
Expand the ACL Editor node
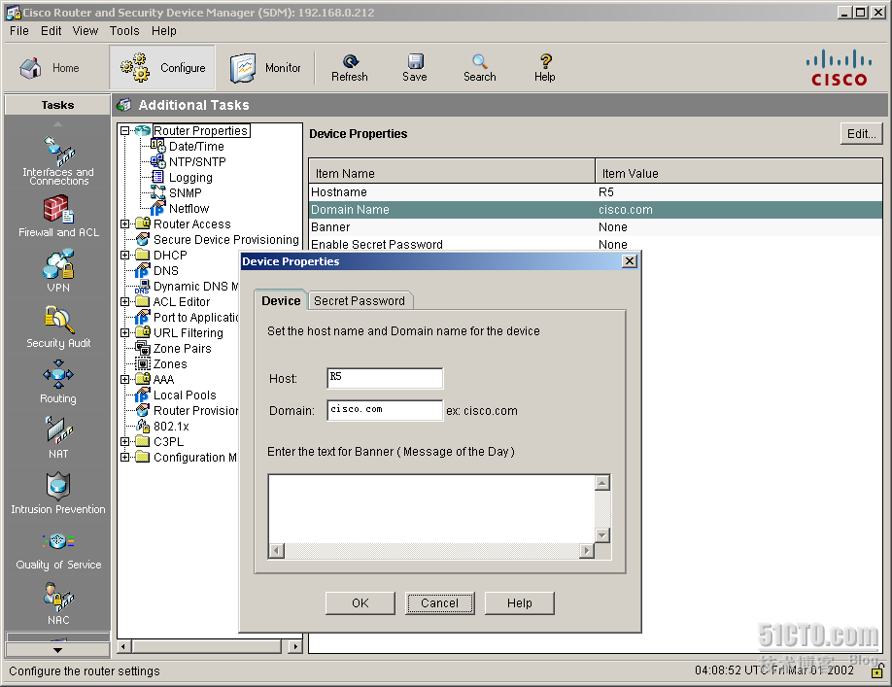click(125, 302)
